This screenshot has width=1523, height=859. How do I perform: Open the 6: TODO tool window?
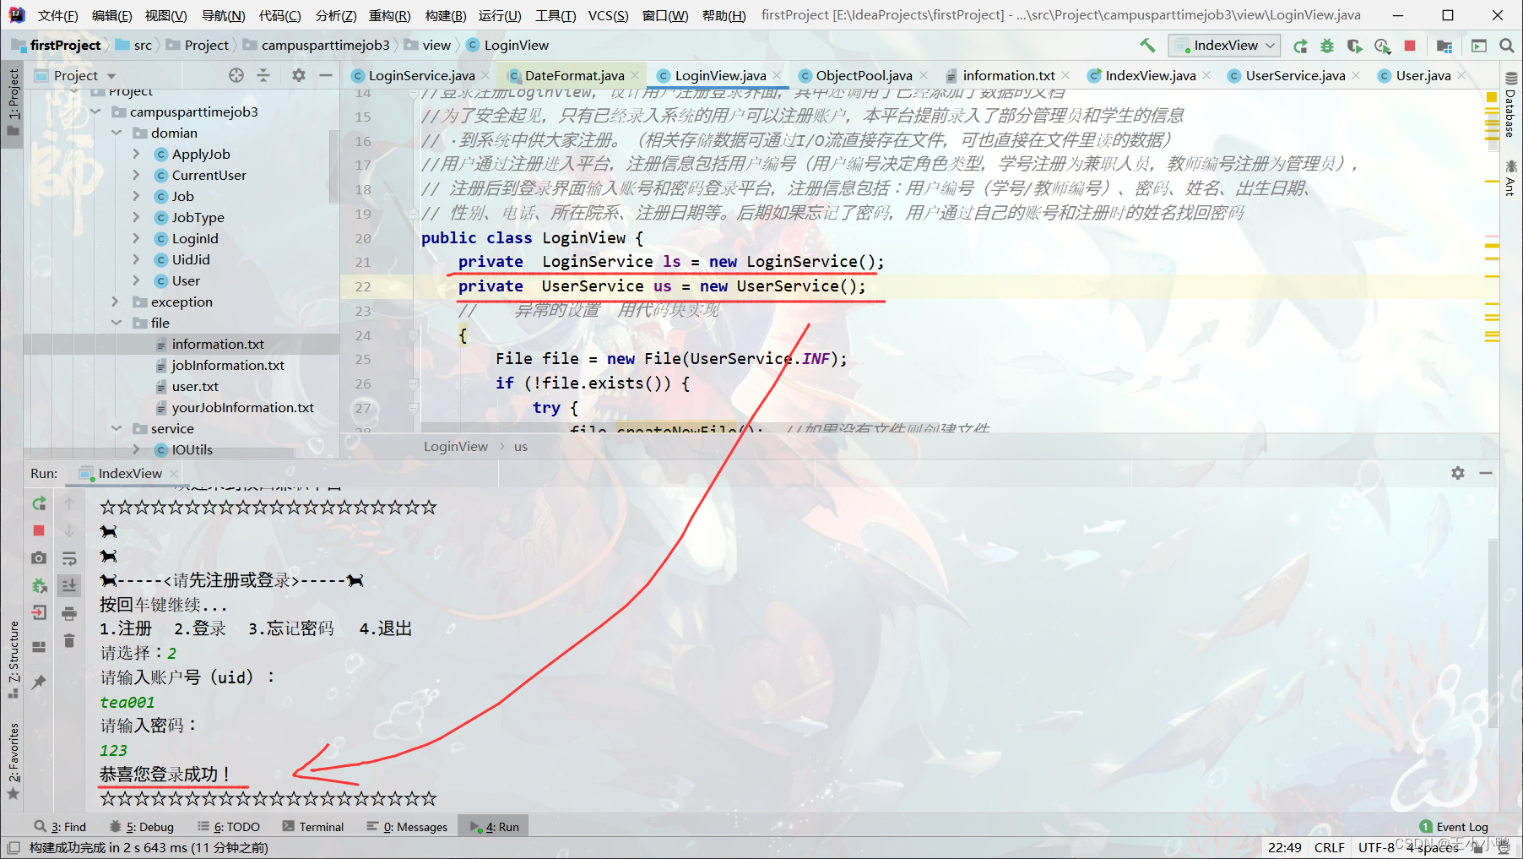pos(228,827)
